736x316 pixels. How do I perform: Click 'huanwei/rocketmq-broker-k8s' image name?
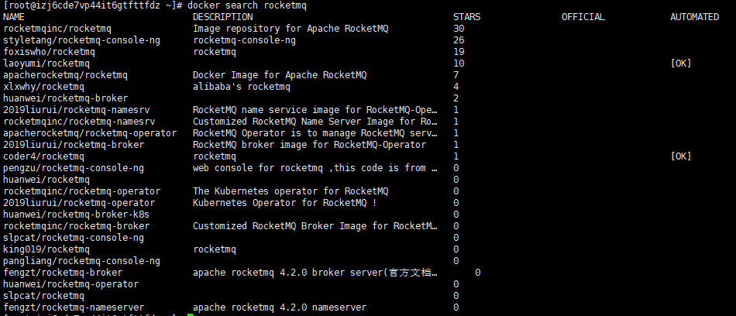[76, 214]
